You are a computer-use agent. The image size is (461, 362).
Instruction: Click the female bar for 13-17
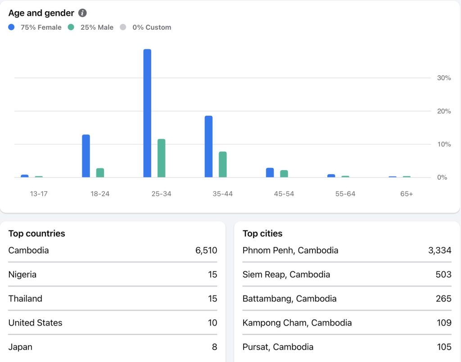pos(25,176)
